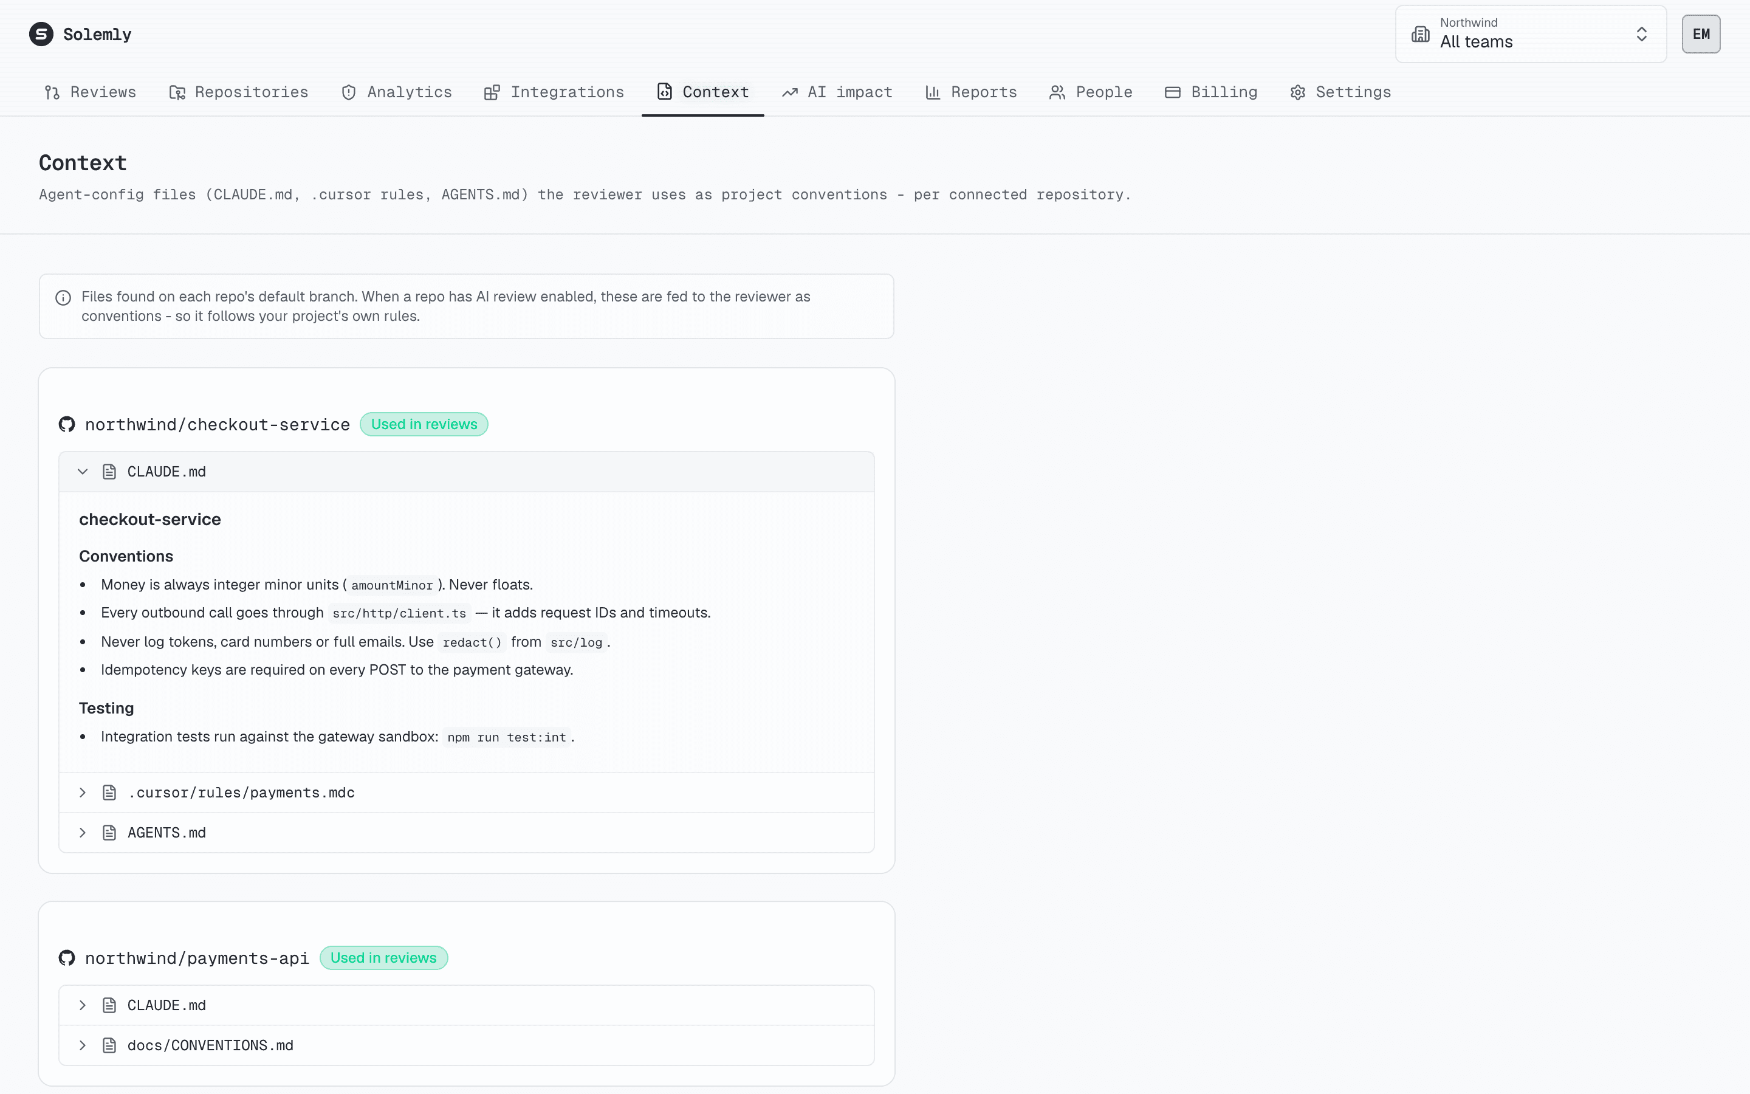Click the info icon in the notice box
The image size is (1750, 1094).
64,298
